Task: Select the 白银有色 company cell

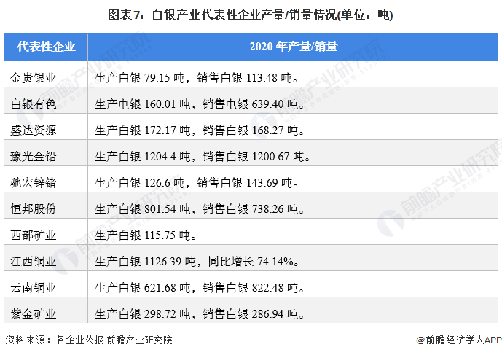Action: (x=35, y=104)
